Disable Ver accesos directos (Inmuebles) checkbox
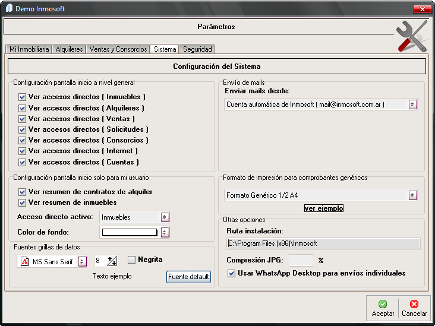This screenshot has width=435, height=326. (23, 97)
